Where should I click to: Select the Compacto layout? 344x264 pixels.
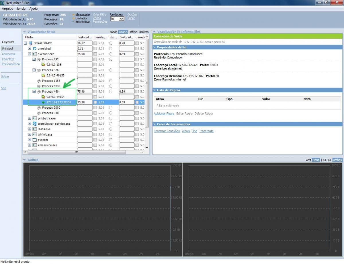point(8,54)
